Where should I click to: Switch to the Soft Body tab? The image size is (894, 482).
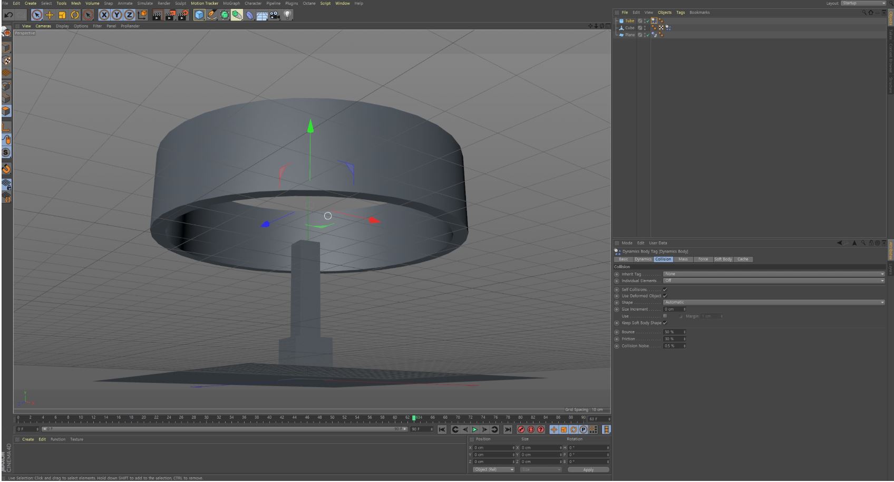723,259
